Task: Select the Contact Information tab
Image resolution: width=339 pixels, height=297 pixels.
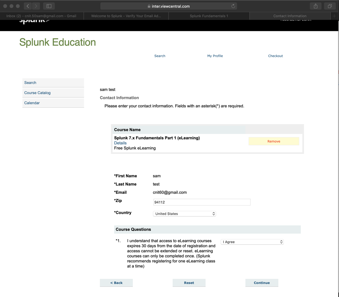Action: point(290,16)
